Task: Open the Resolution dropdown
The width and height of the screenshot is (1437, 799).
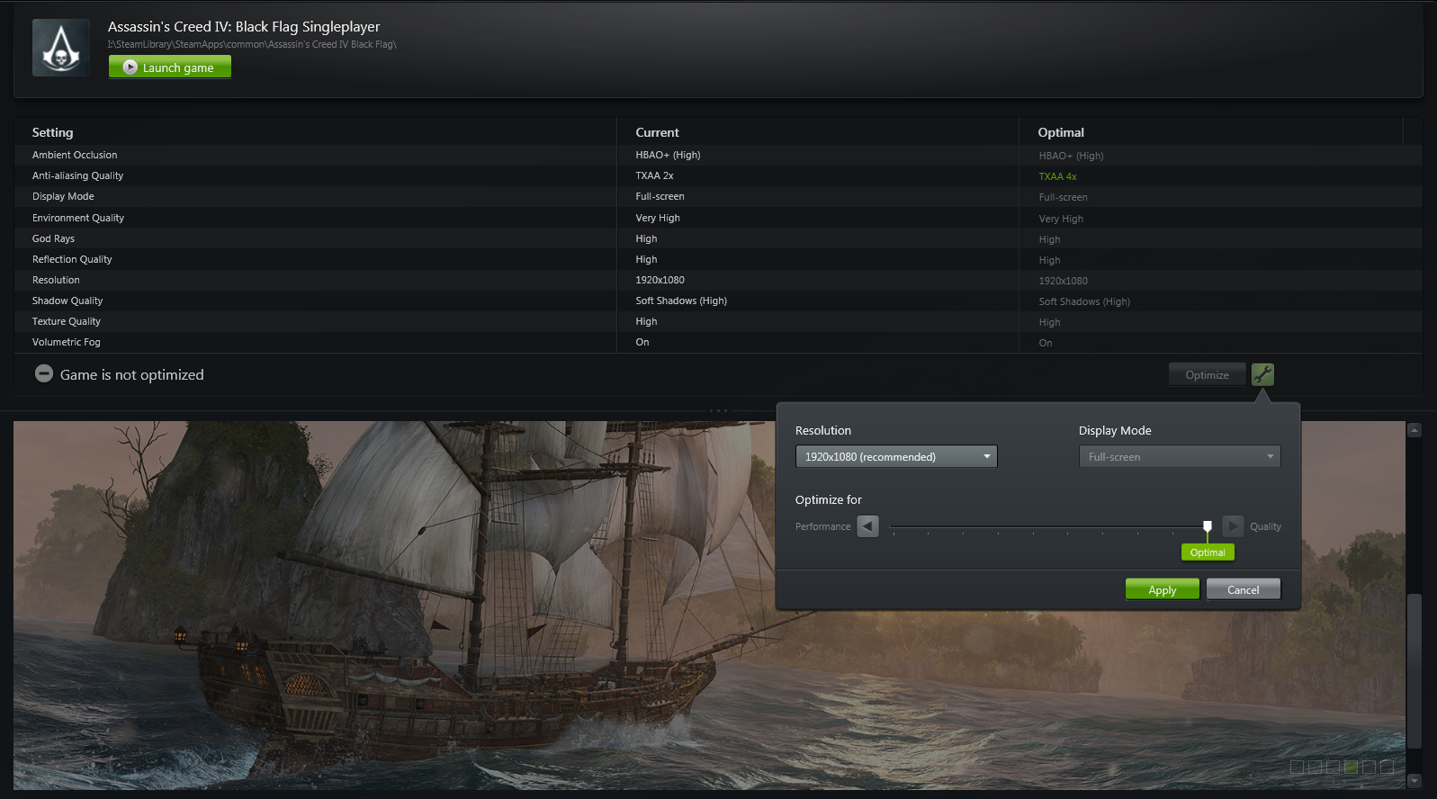Action: click(895, 457)
